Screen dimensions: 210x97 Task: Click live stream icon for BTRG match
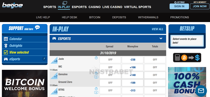pos(96,92)
